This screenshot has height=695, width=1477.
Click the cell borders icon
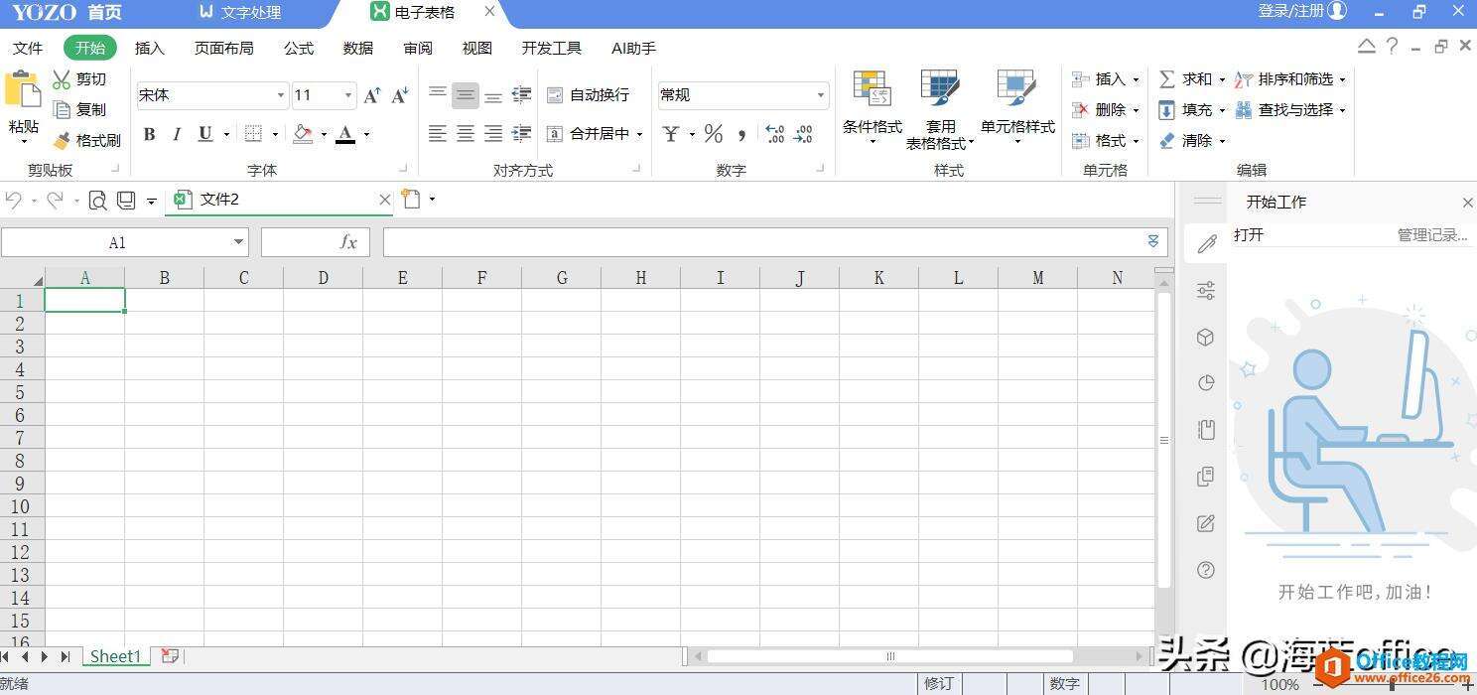pos(253,134)
